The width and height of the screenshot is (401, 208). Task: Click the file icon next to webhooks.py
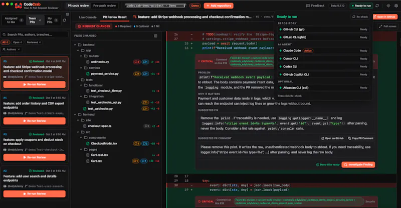88,62
